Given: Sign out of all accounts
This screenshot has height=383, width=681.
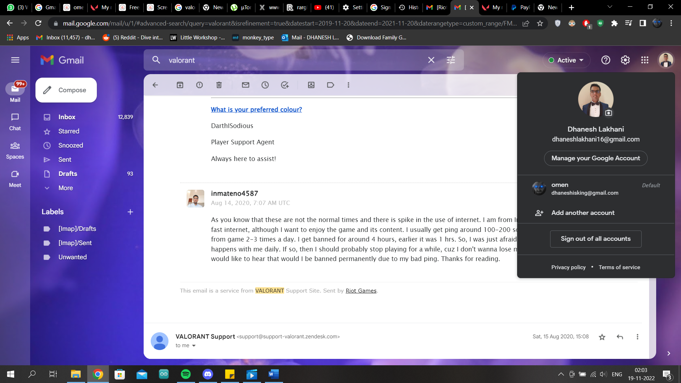Looking at the screenshot, I should click(x=596, y=239).
